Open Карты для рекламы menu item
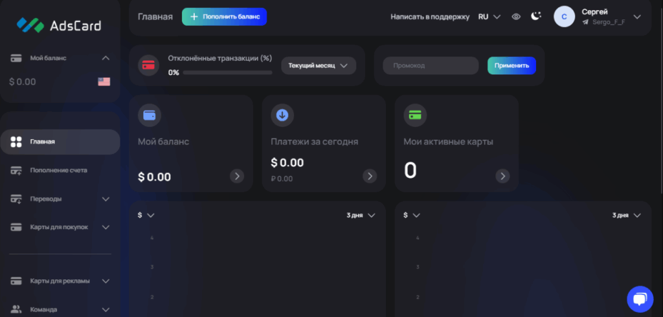 60,281
